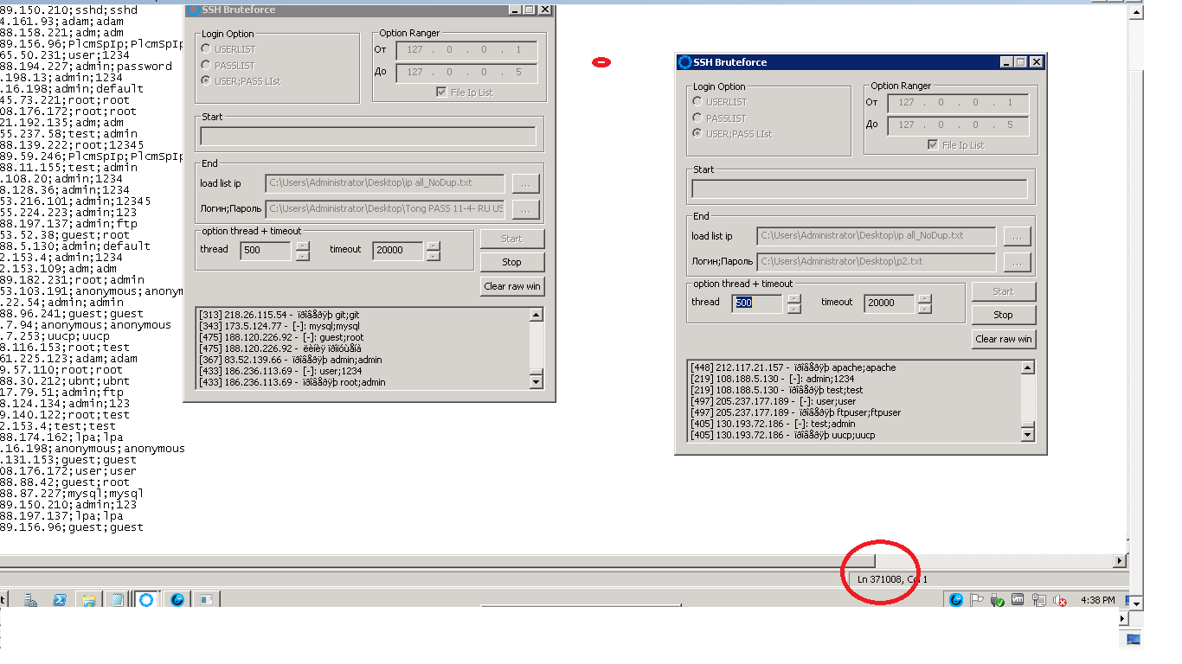Click Clear raw win in active Bruteforce window

pos(1004,339)
